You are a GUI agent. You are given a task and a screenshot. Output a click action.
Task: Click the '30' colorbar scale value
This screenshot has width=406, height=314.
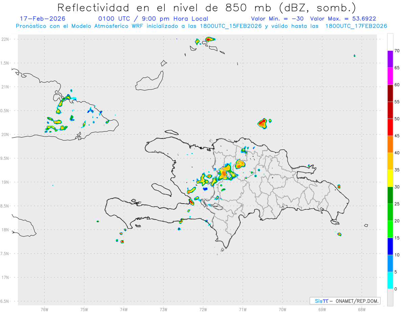(x=397, y=187)
